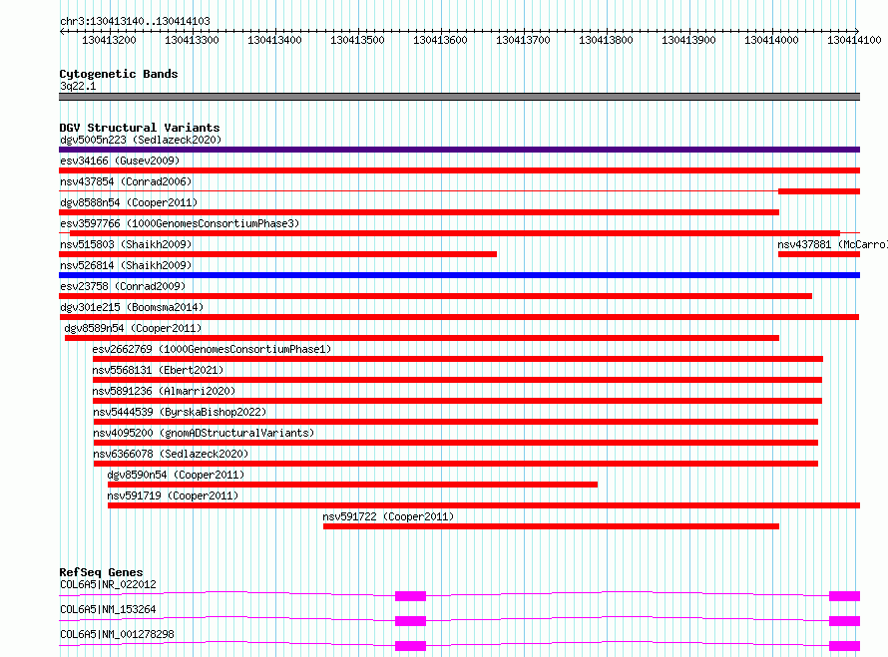Viewport: 888px width, 657px height.
Task: Open COL6A5|NR_022012 transcript label
Action: point(108,584)
